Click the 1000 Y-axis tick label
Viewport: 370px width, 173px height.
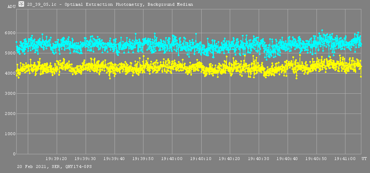click(10, 134)
